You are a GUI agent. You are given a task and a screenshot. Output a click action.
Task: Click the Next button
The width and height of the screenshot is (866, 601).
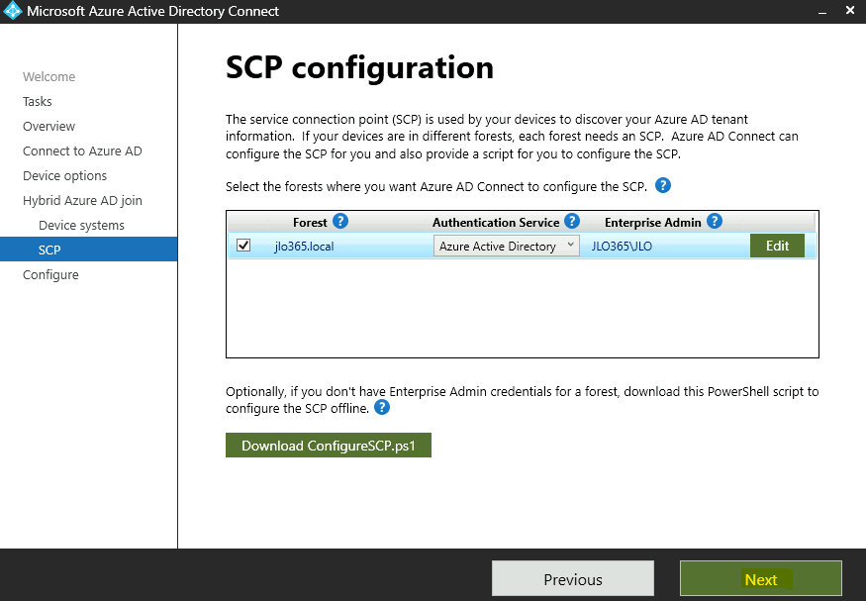[761, 579]
